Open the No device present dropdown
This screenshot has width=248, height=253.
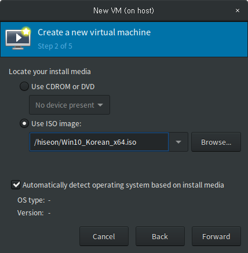point(70,105)
